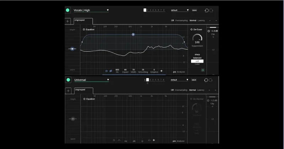Select the sharp color option in De-Esser
Viewport: 284px width, 149px height.
[x=197, y=55]
